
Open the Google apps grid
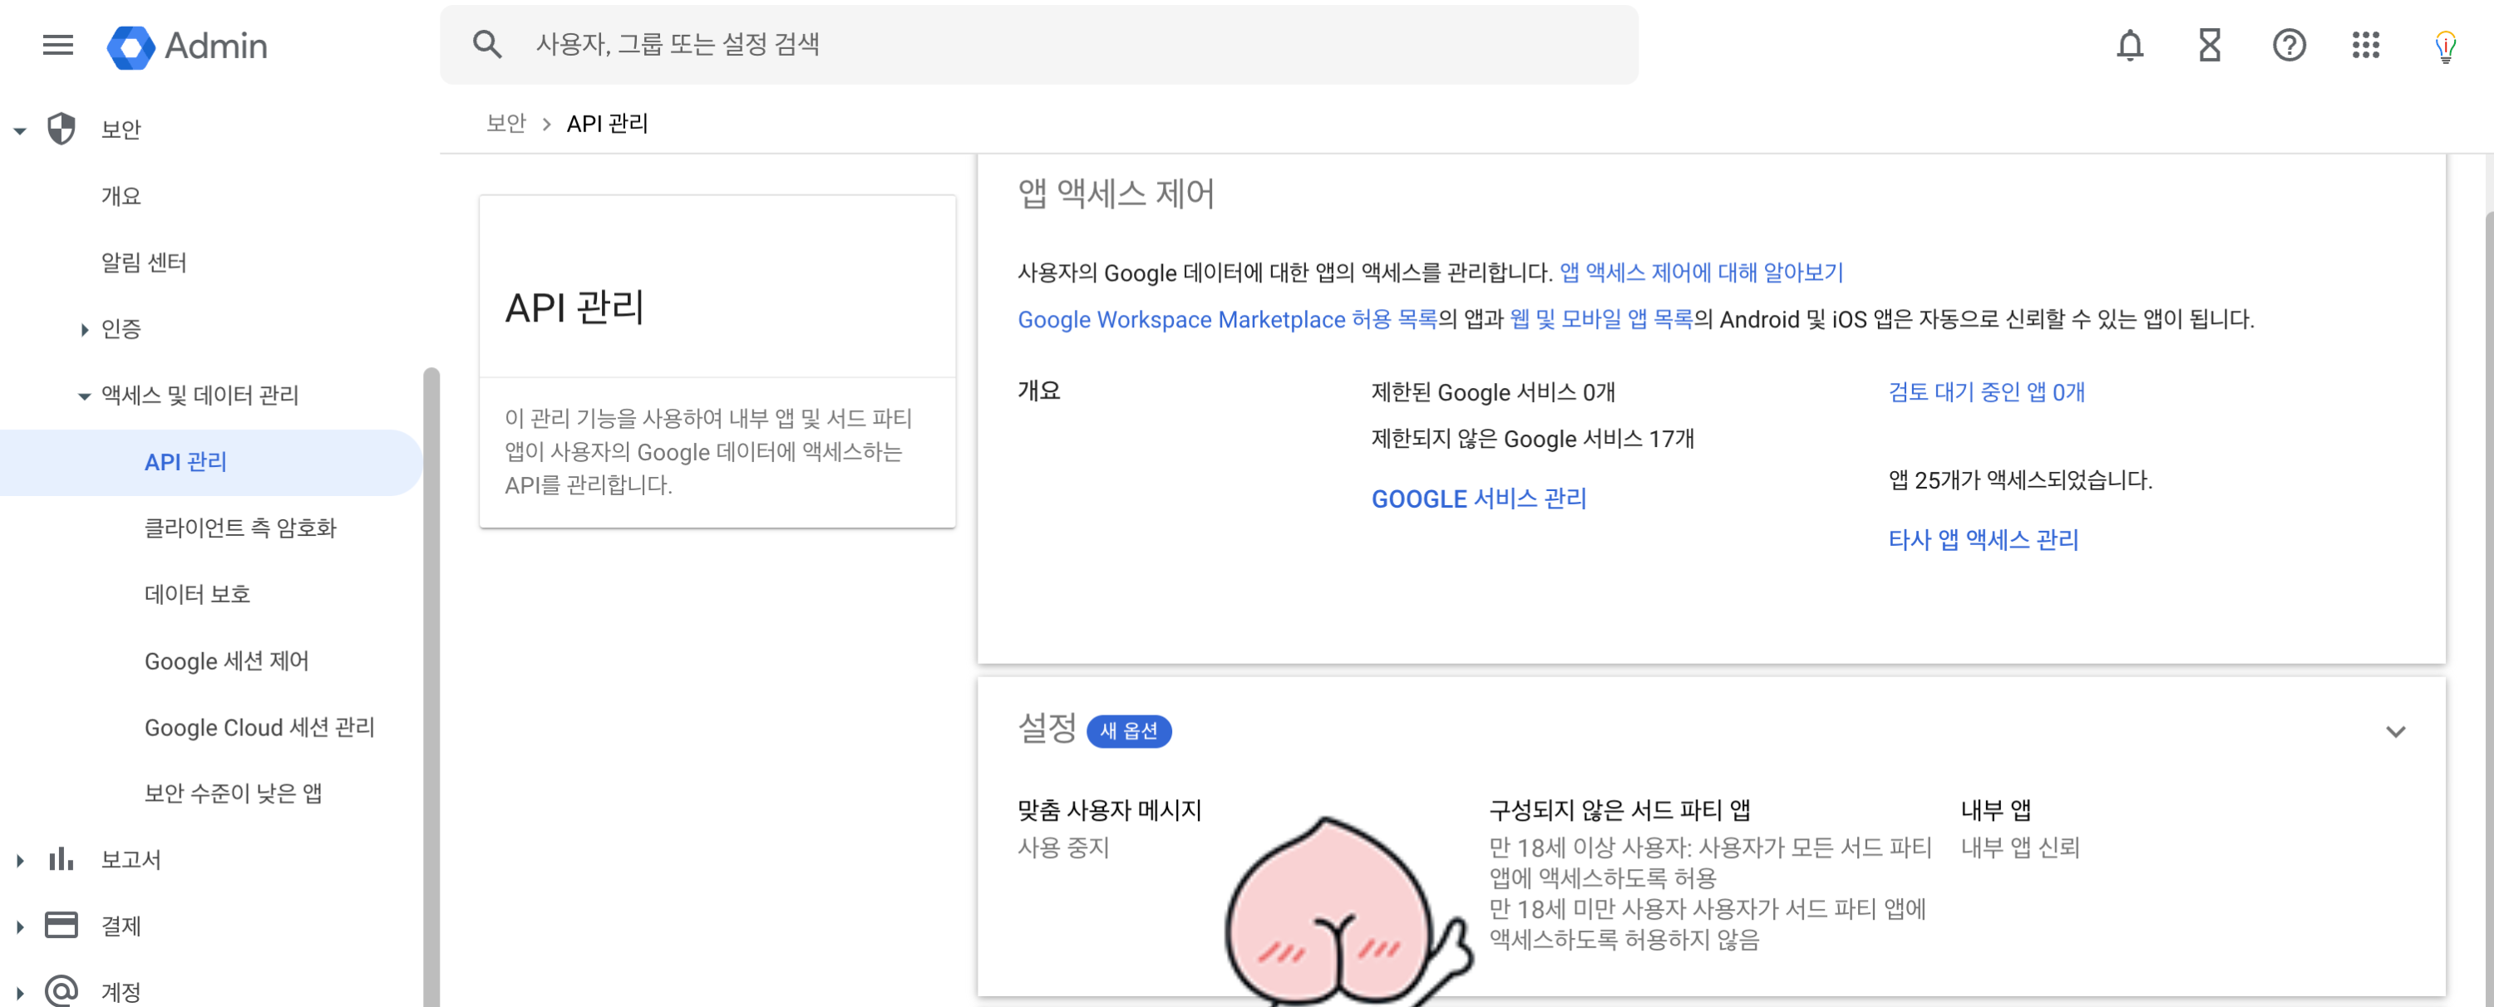coord(2365,46)
